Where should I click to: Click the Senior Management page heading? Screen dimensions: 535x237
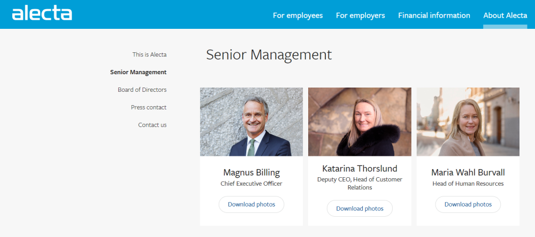[269, 54]
